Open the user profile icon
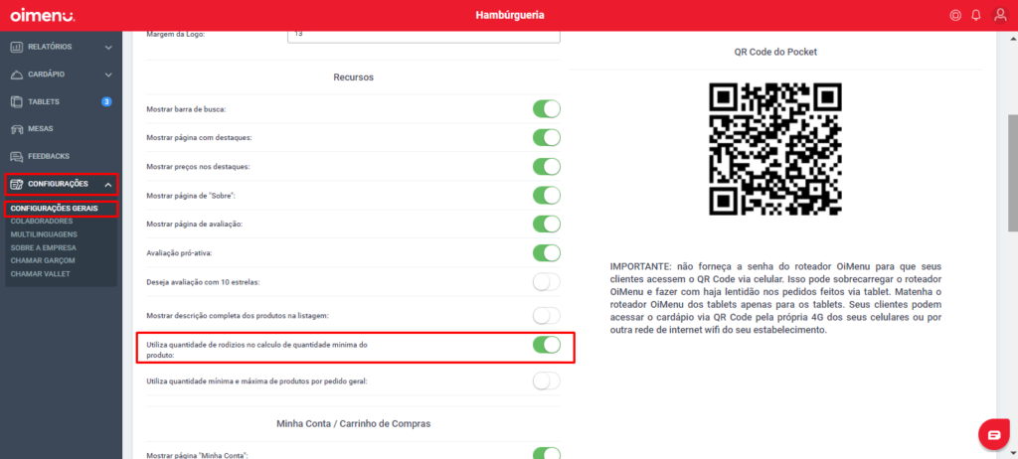 (1000, 15)
